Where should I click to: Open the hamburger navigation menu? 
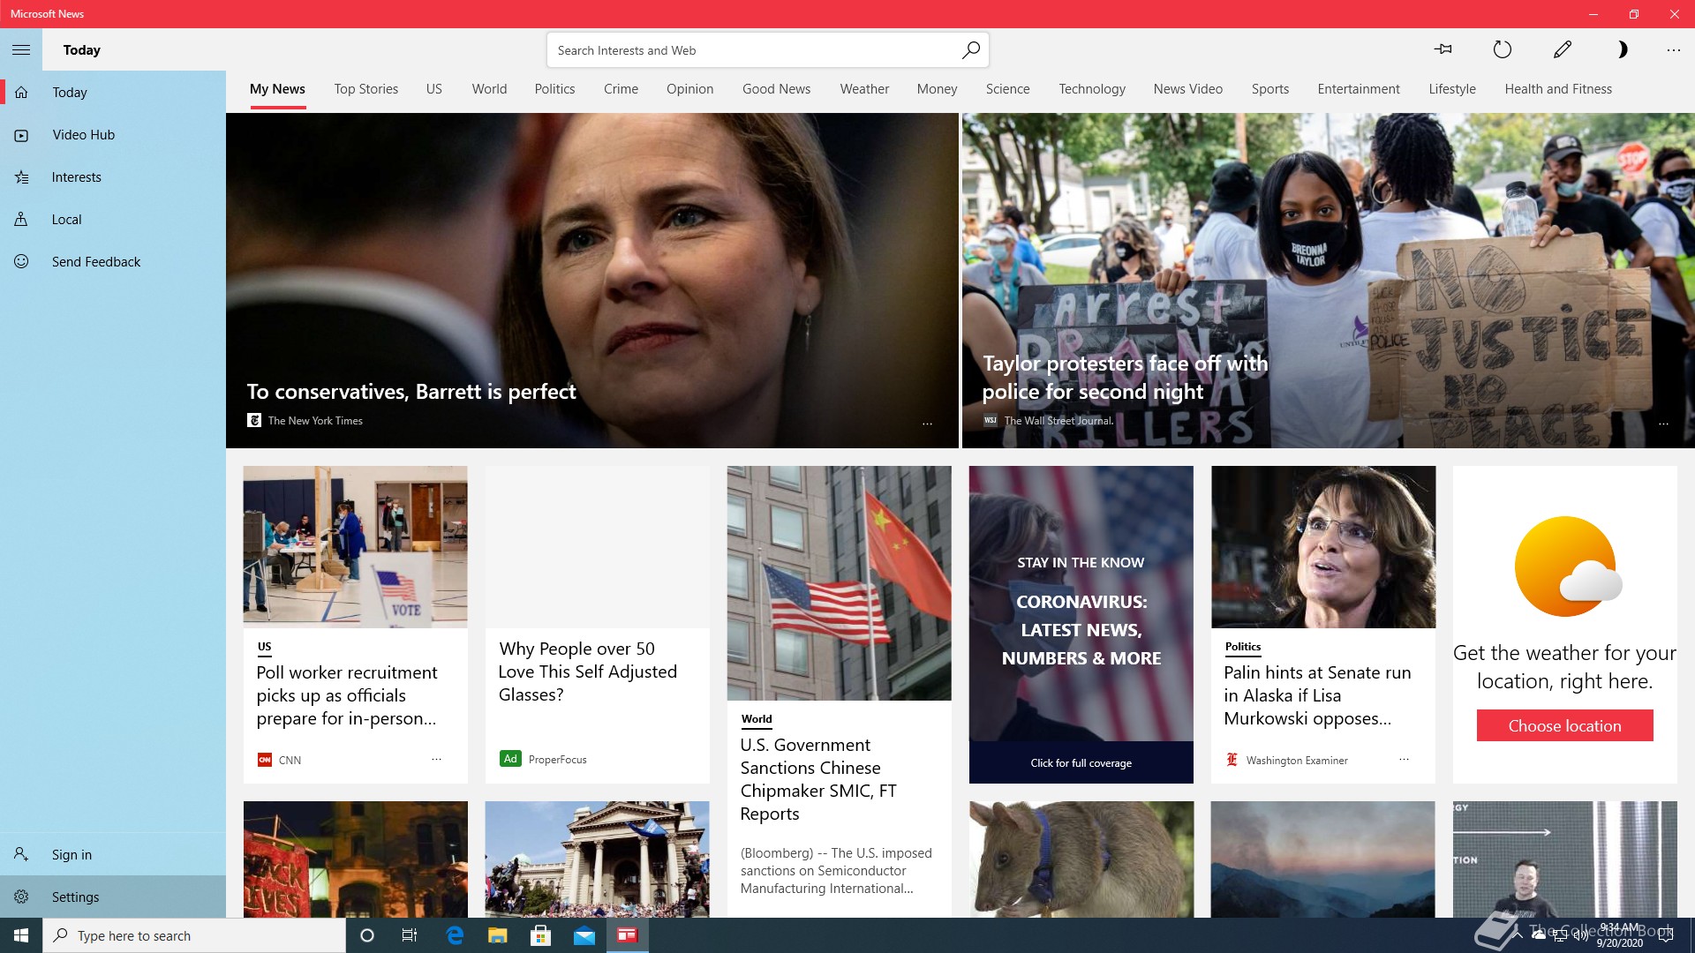(x=21, y=50)
